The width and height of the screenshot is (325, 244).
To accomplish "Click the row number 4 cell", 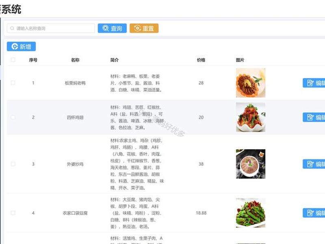I will tap(33, 213).
